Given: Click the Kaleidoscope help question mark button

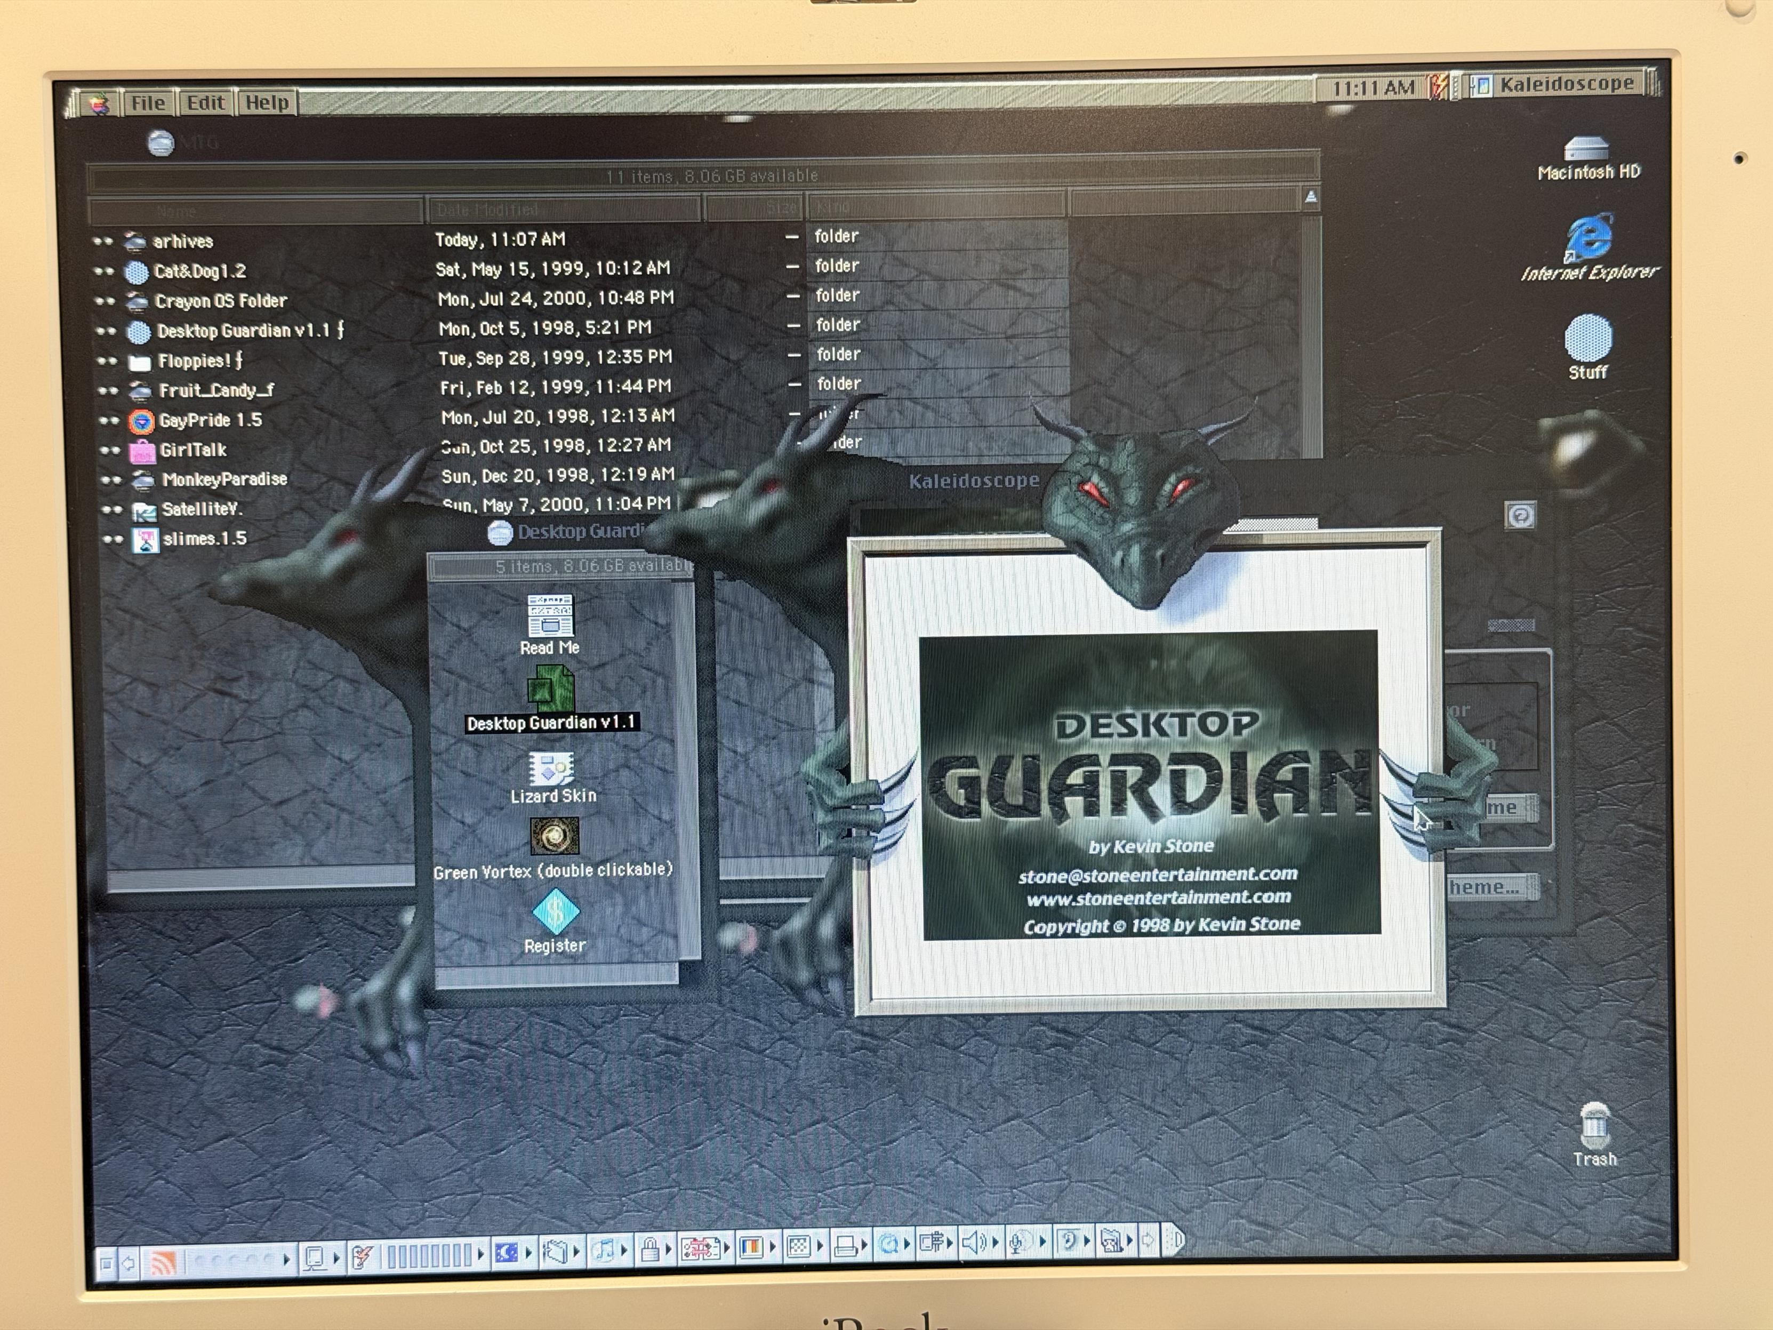Looking at the screenshot, I should [x=1520, y=516].
